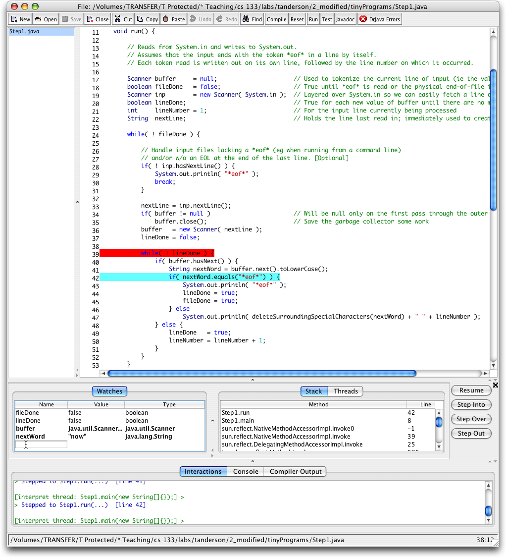Click the Redo toolbar button
506x558 pixels.
[x=226, y=19]
